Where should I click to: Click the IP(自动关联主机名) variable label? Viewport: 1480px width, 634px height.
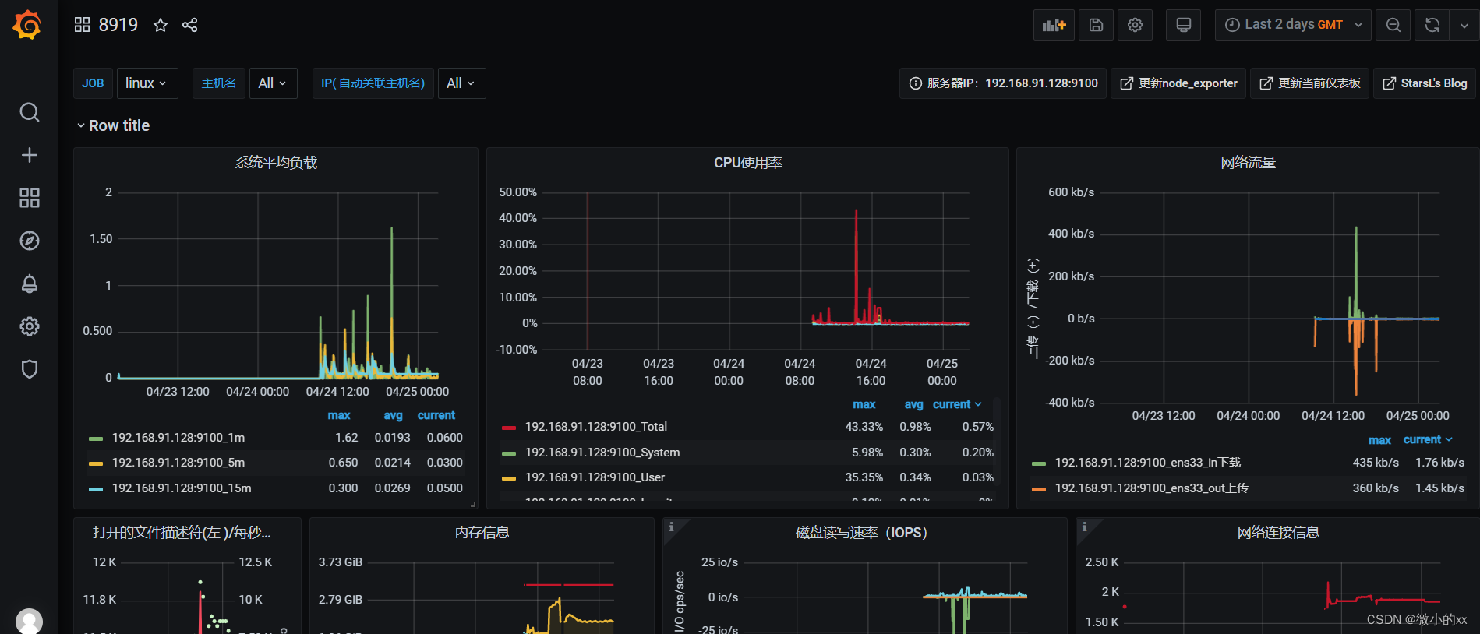coord(373,83)
